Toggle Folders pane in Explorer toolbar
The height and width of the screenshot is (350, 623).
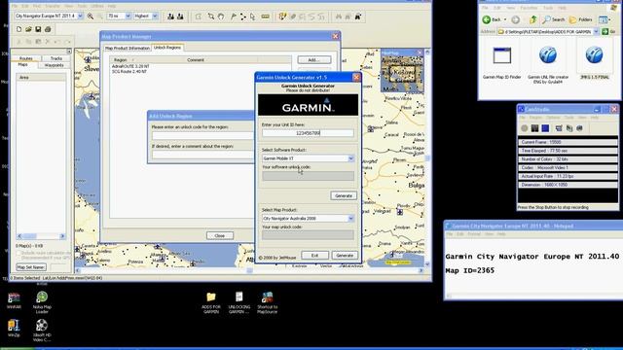580,19
